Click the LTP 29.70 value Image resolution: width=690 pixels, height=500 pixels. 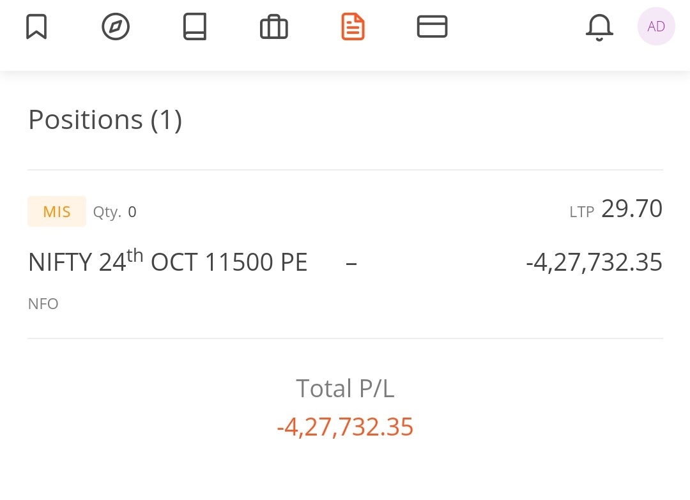pyautogui.click(x=631, y=208)
